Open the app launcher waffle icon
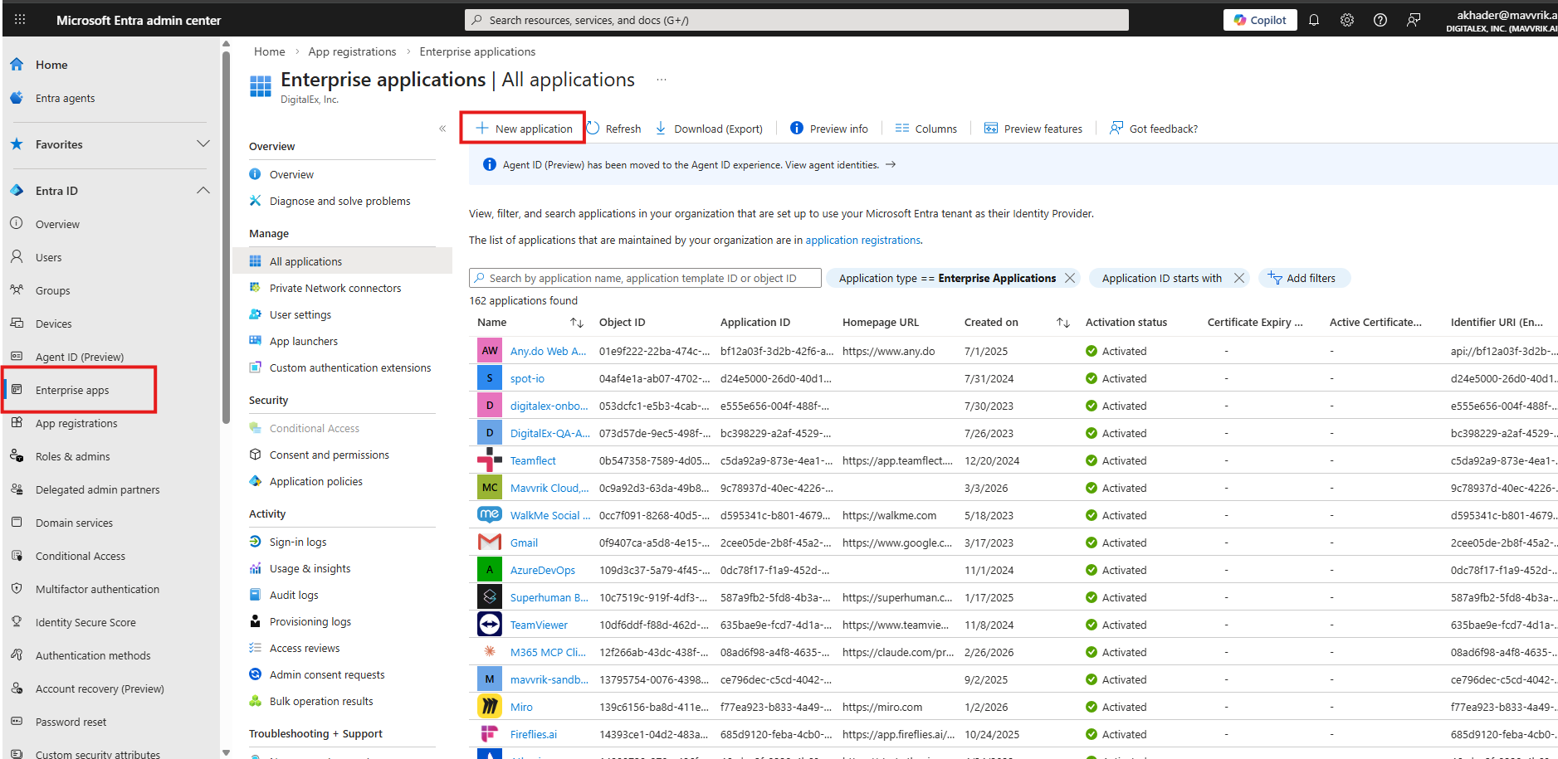 point(20,20)
